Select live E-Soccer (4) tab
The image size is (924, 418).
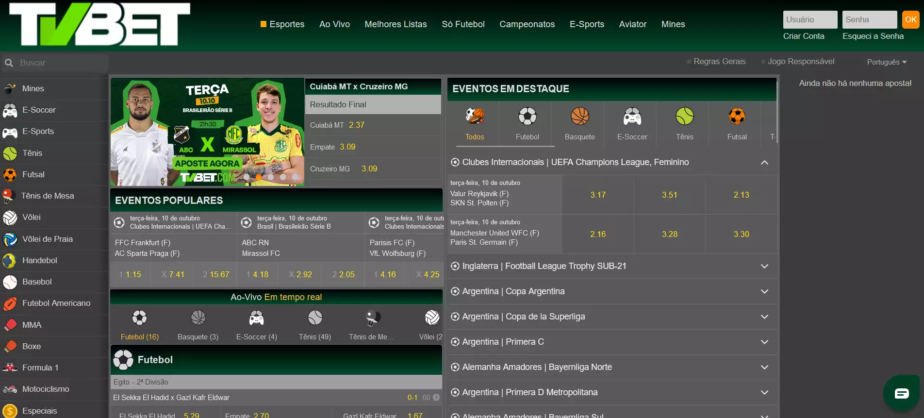257,325
